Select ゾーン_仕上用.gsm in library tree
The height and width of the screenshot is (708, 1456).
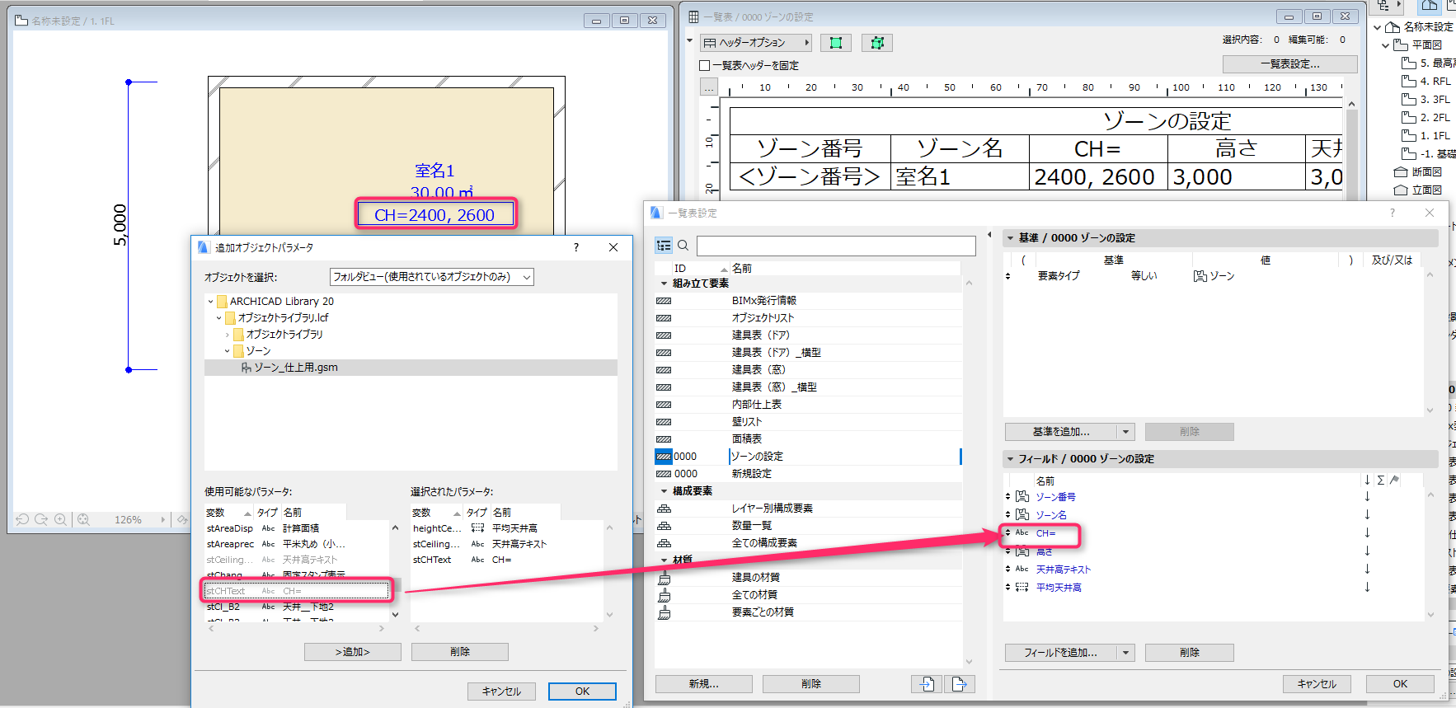pyautogui.click(x=295, y=368)
